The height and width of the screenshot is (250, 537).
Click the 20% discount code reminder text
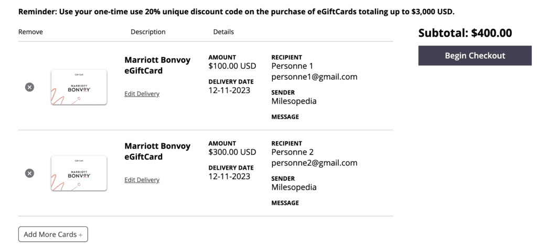(236, 11)
